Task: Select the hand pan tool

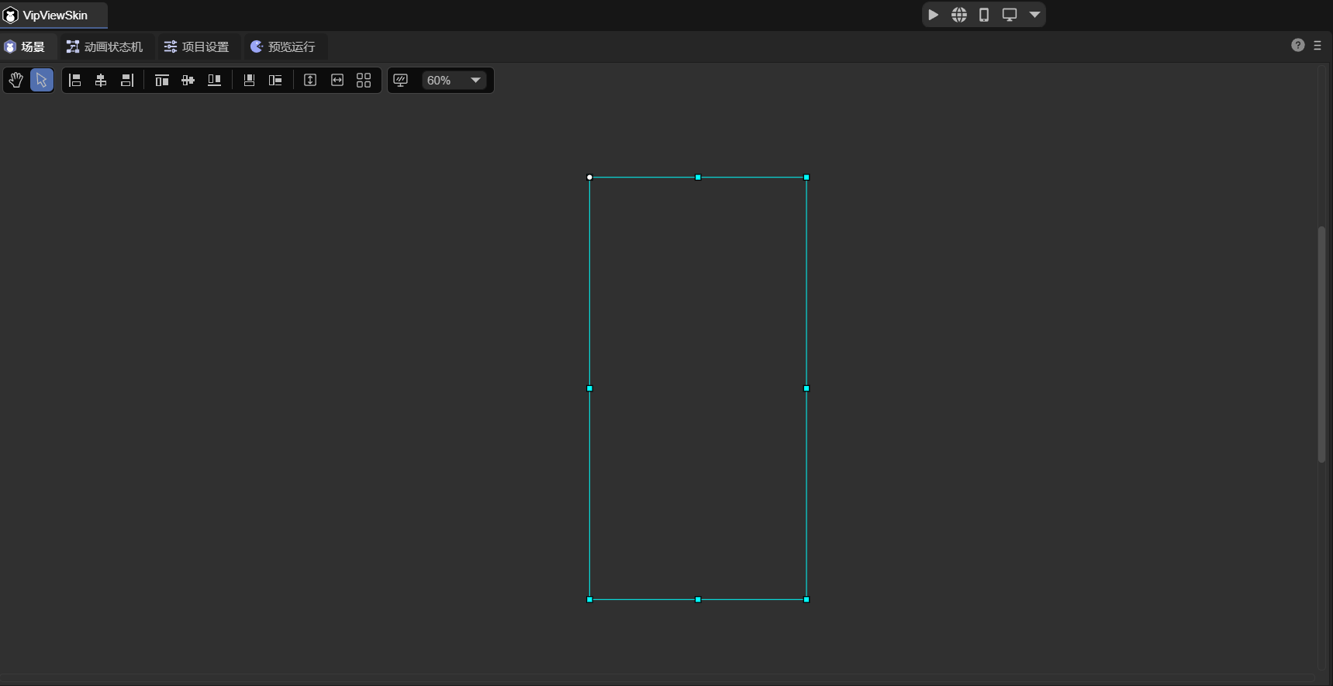Action: tap(16, 81)
